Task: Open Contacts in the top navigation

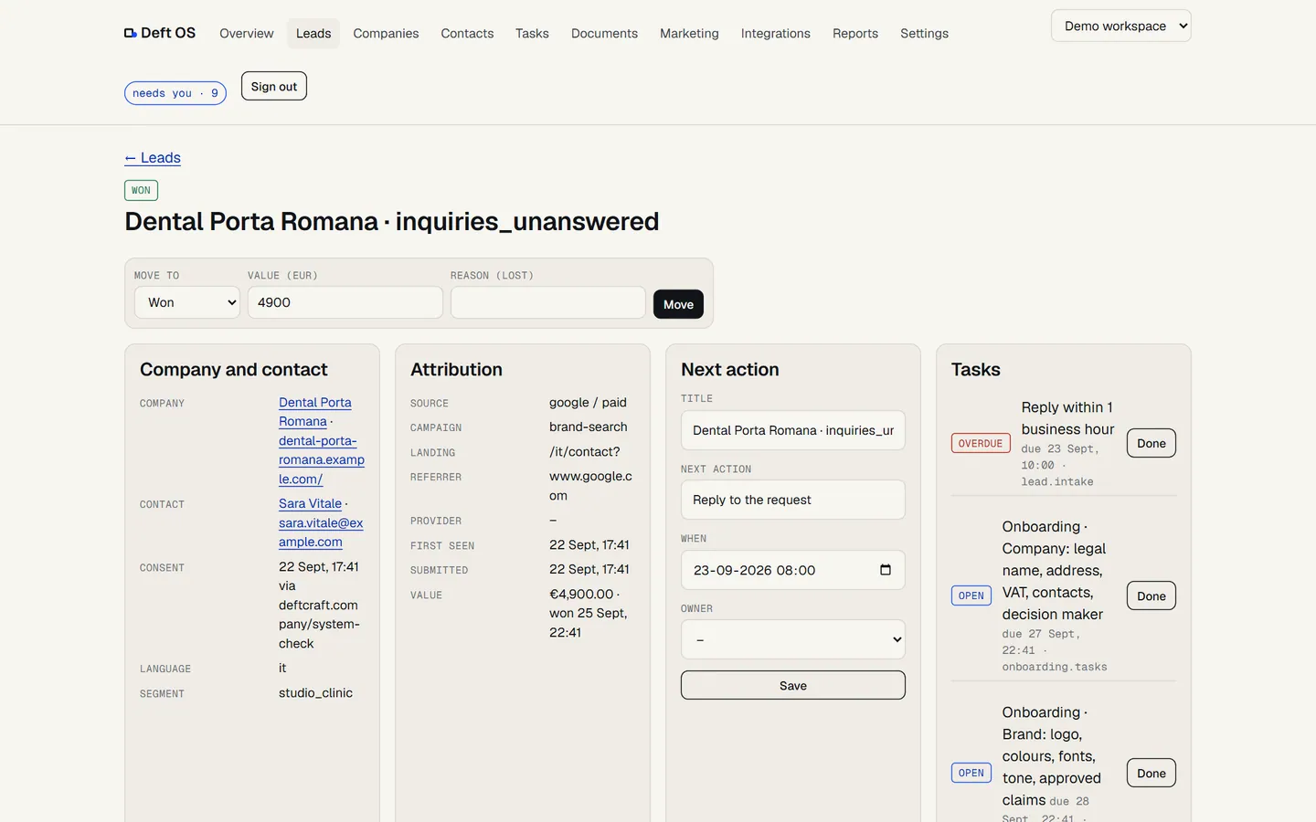Action: (x=467, y=33)
